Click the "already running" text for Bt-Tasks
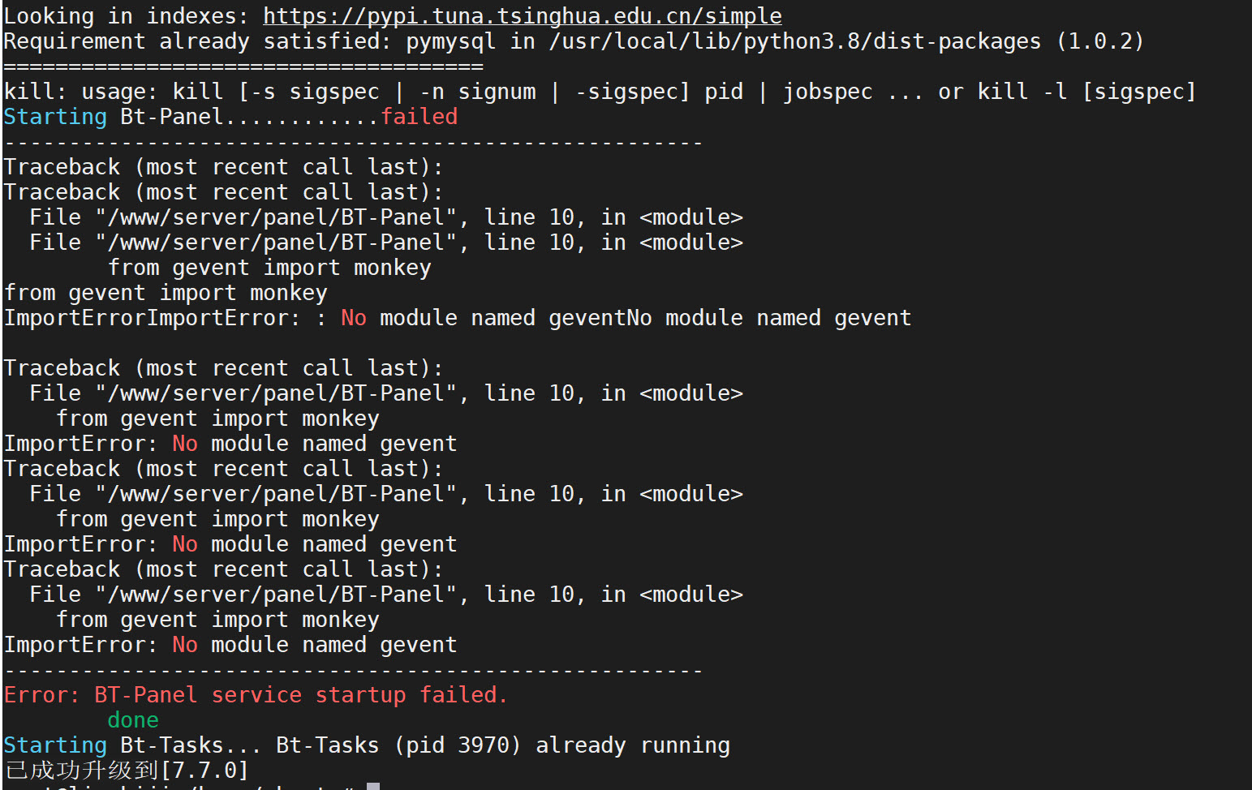Screen dimensions: 1252x790 [x=632, y=745]
